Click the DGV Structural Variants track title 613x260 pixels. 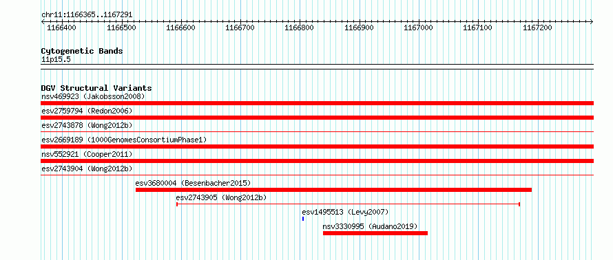point(96,88)
